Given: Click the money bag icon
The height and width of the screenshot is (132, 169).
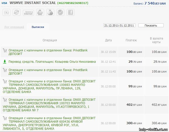Looking at the screenshot, I should coord(50,12).
